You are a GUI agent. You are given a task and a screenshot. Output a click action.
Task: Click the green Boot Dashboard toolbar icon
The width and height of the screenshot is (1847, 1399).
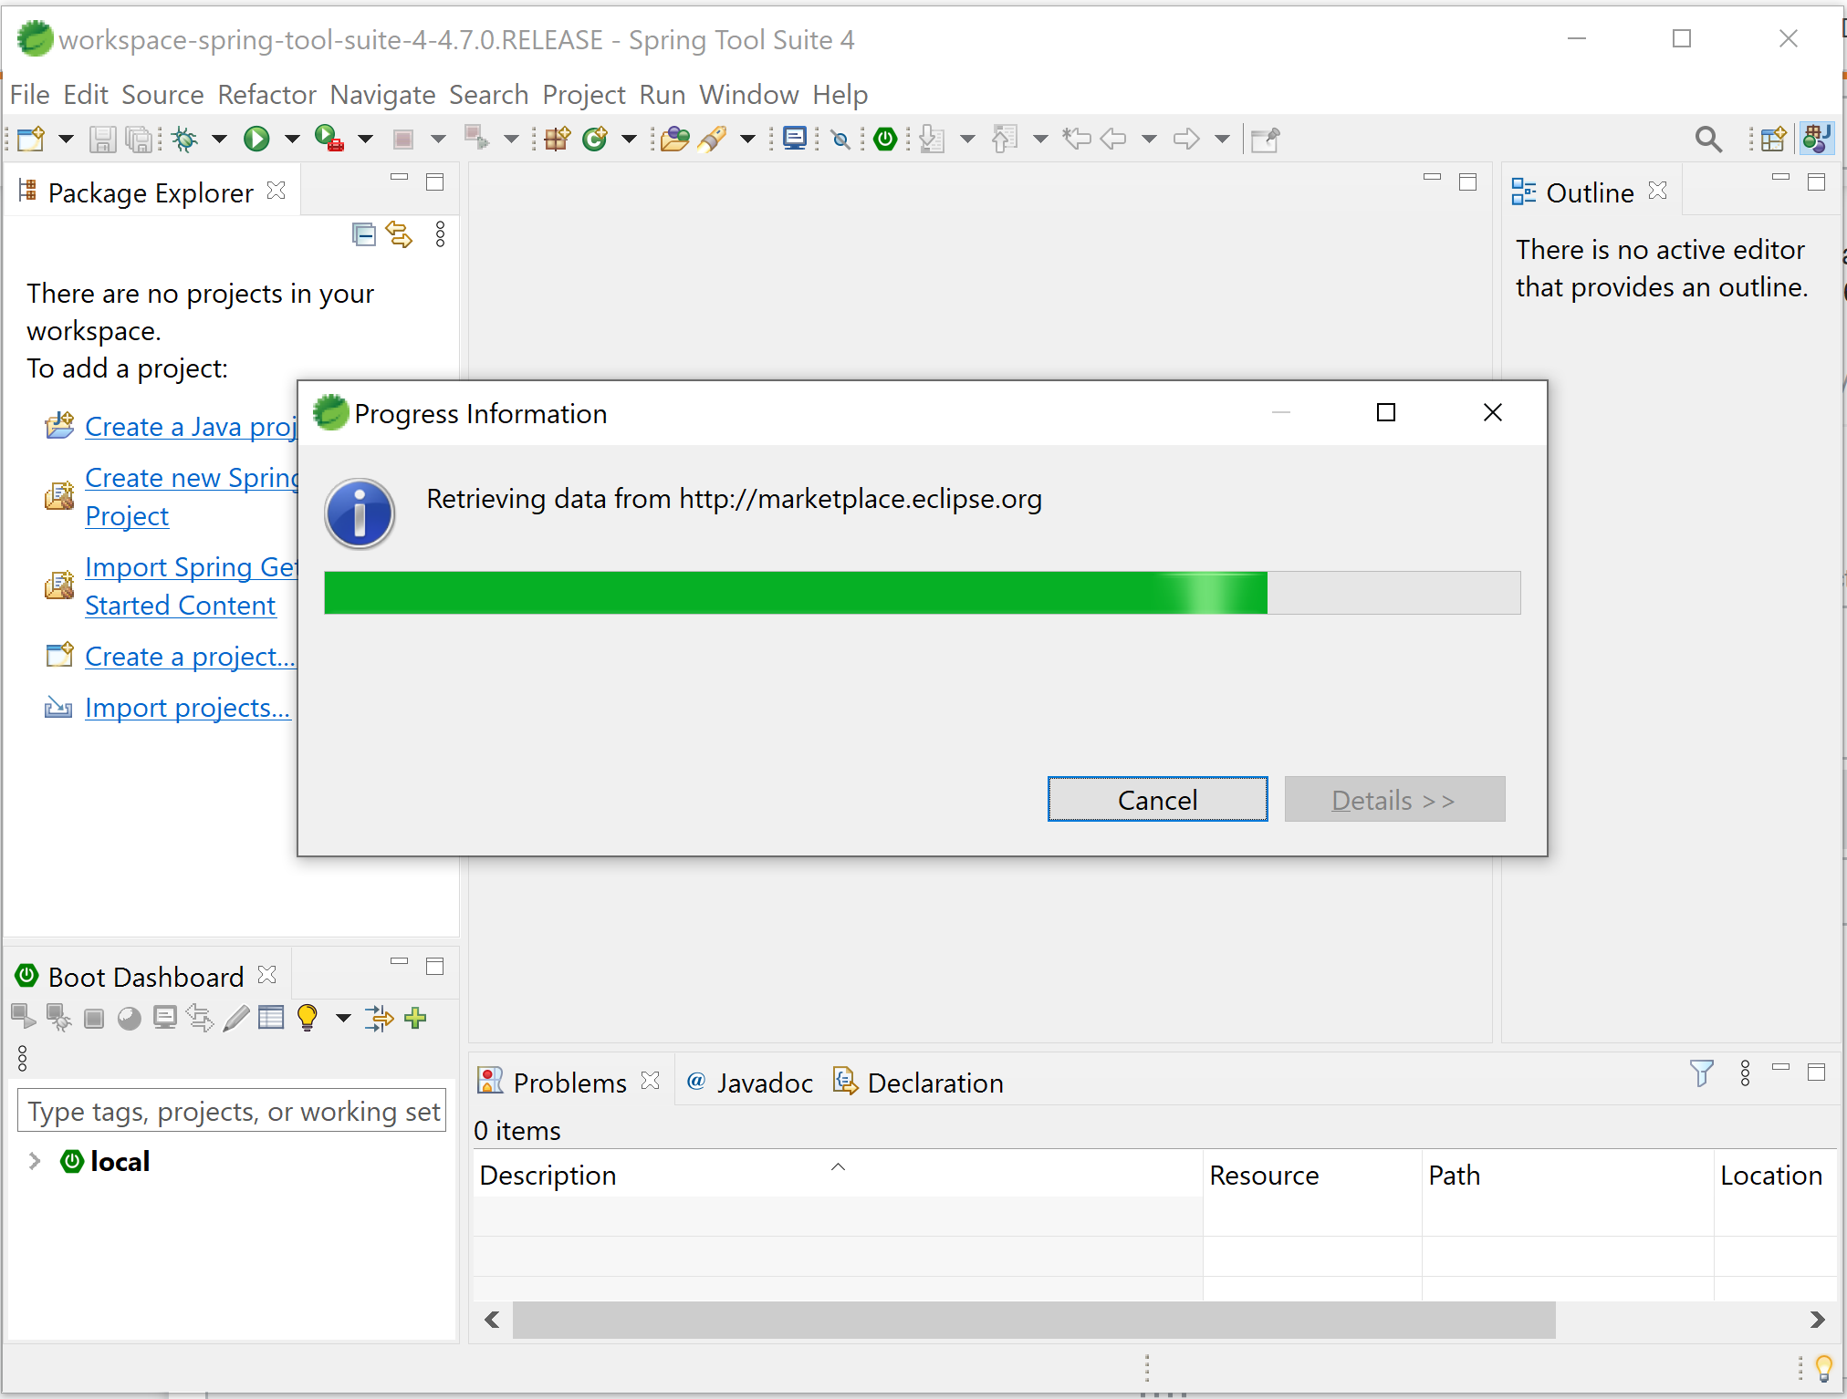[885, 139]
